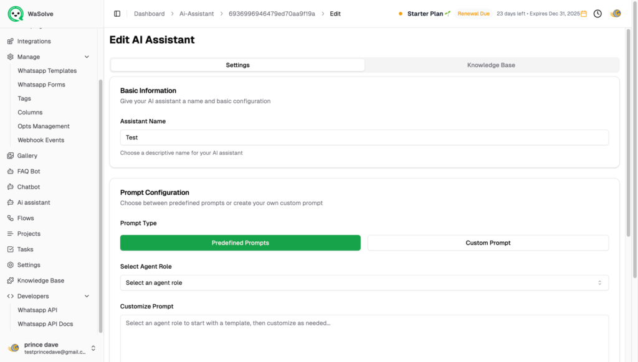Switch to Custom Prompt type
This screenshot has width=638, height=362.
pyautogui.click(x=488, y=243)
